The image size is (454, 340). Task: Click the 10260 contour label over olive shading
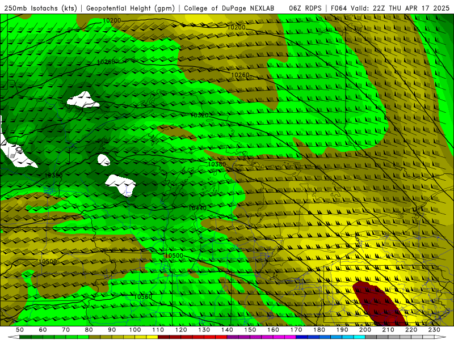[x=240, y=75]
